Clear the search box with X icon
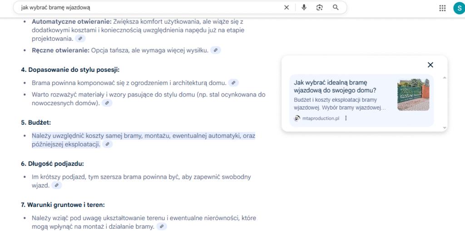Screen dimensions: 465x231 coord(287,7)
